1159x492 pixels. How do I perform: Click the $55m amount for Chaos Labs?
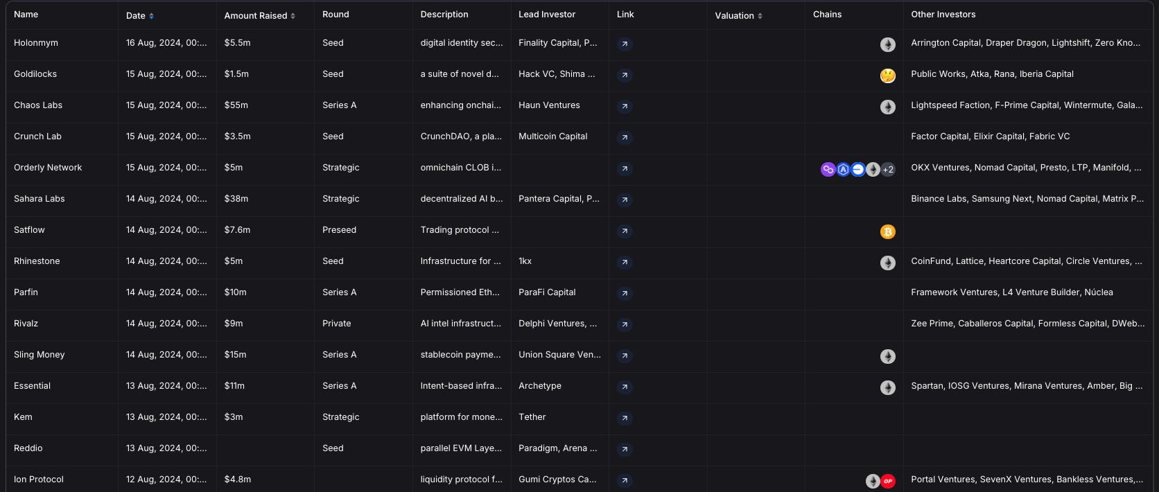coord(236,105)
